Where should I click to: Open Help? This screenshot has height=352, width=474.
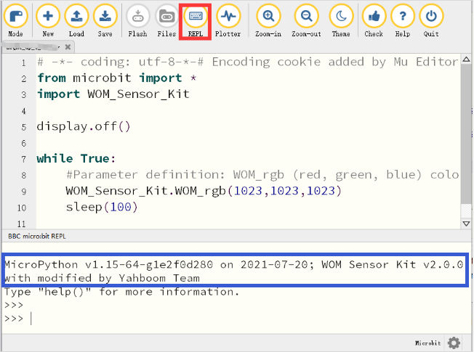402,20
